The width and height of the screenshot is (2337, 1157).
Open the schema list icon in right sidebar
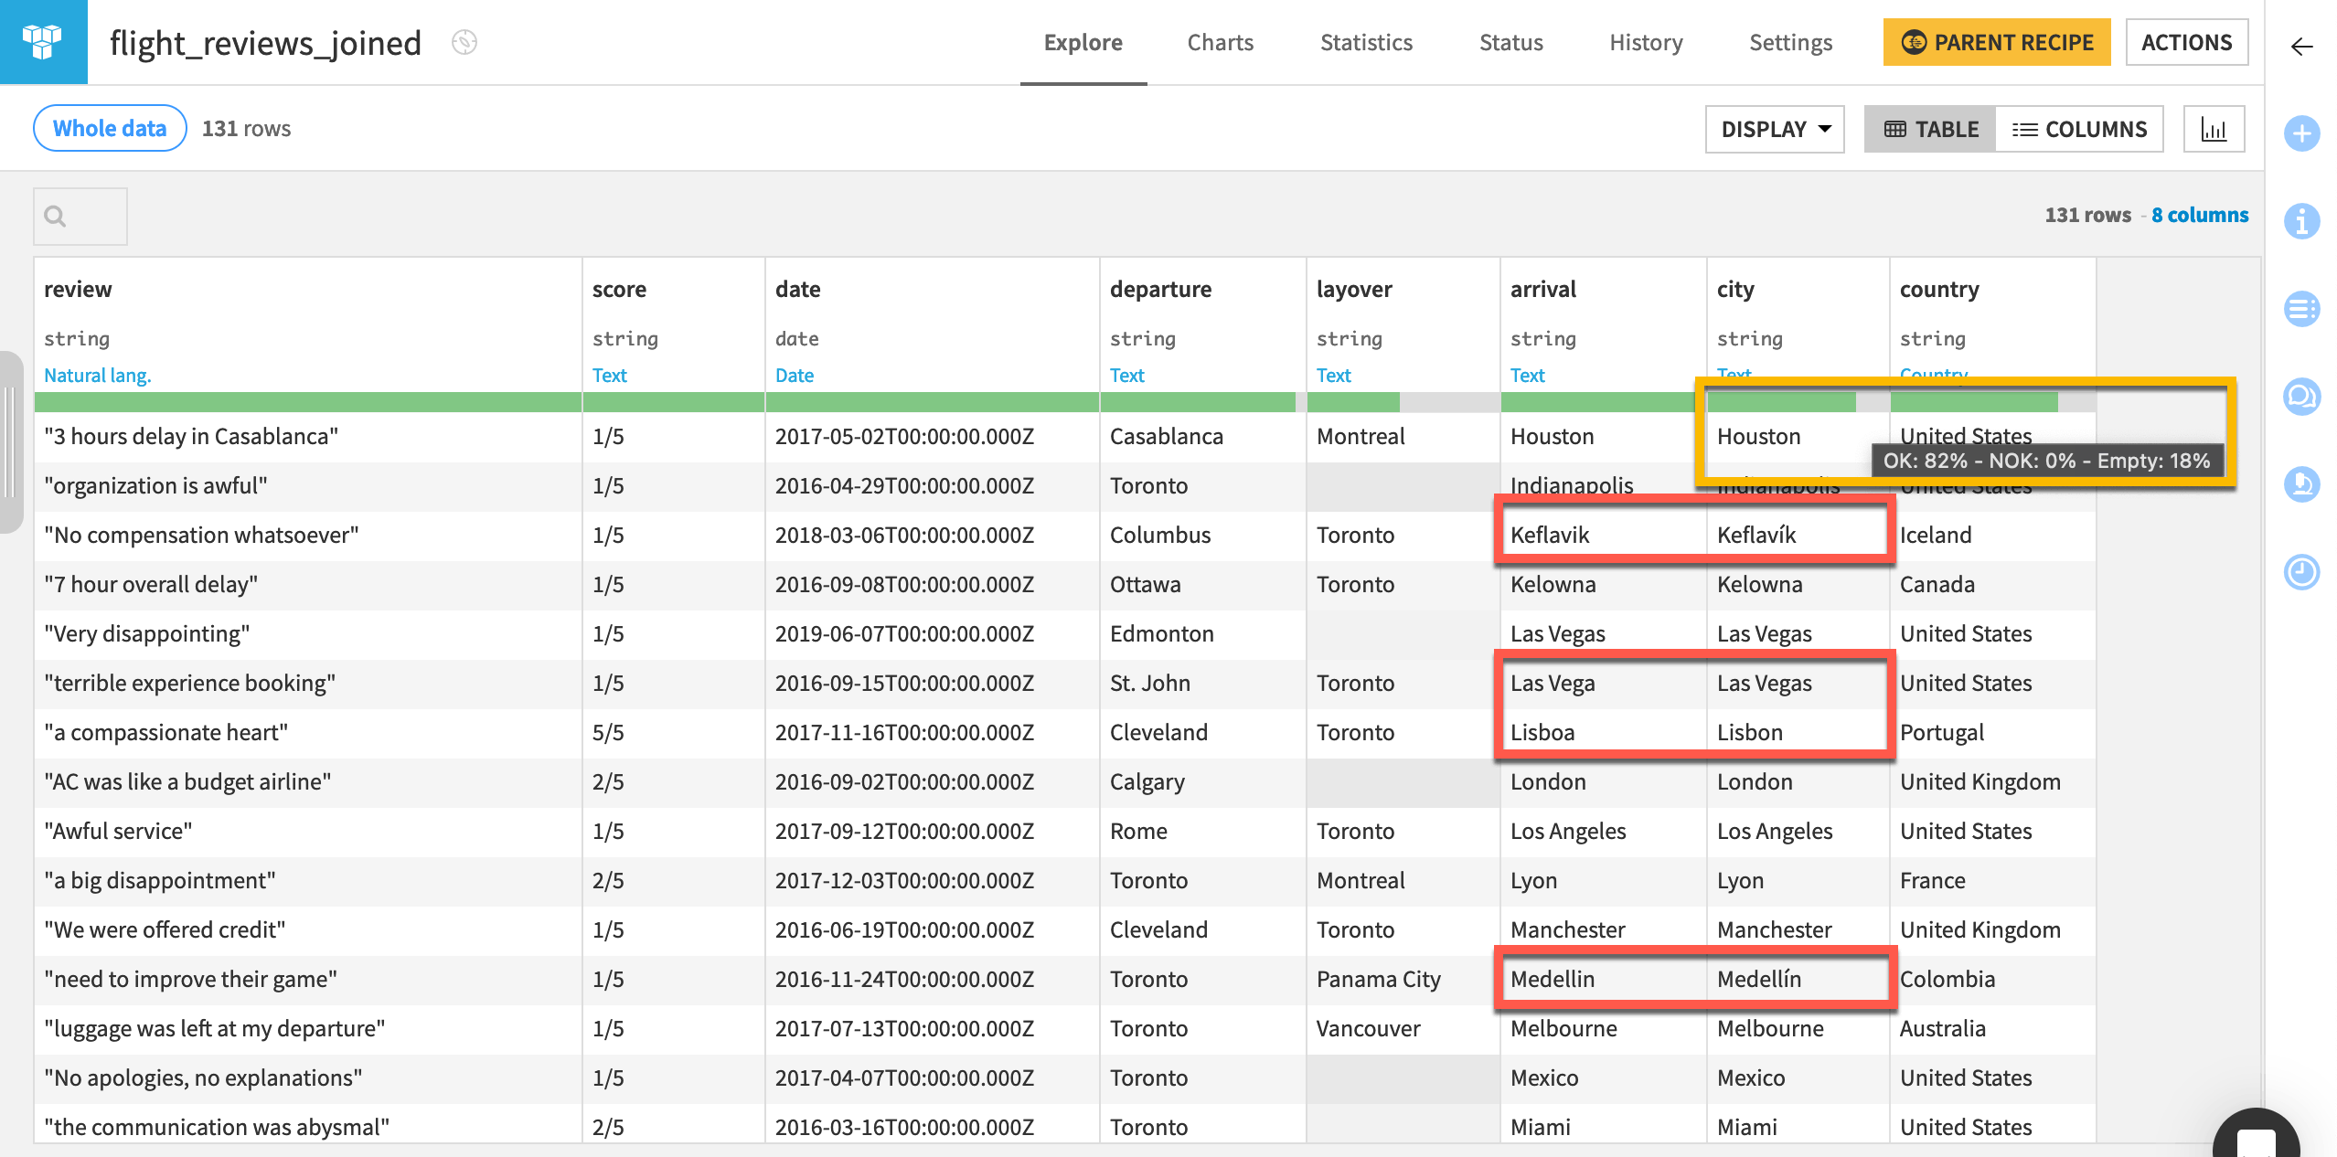[x=2303, y=309]
